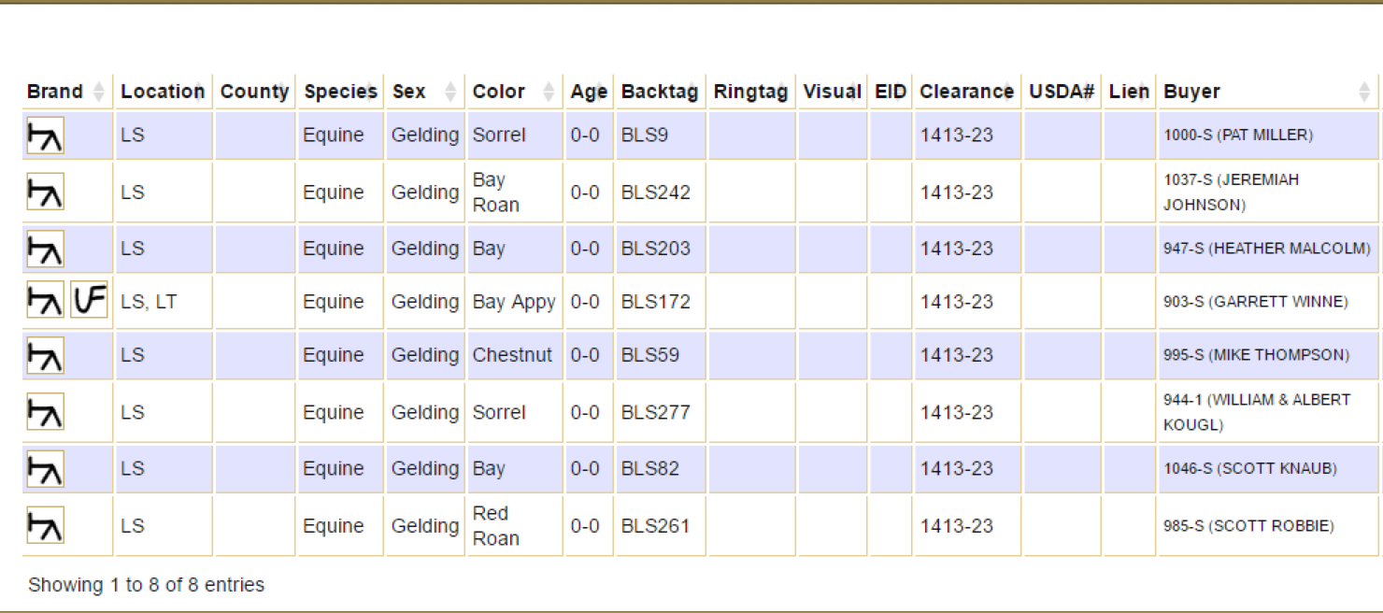Sort the table by the Buyer column
The height and width of the screenshot is (613, 1383).
point(1268,92)
